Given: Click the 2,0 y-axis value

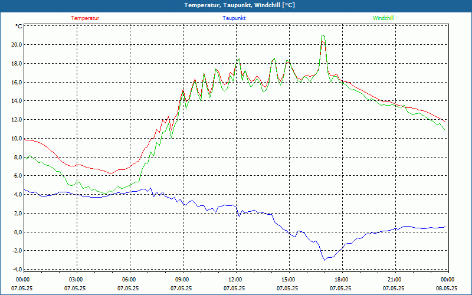Looking at the screenshot, I should pyautogui.click(x=18, y=214).
